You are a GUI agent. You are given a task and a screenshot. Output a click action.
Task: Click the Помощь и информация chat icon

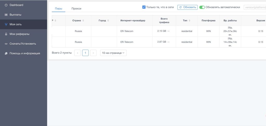tap(6, 53)
